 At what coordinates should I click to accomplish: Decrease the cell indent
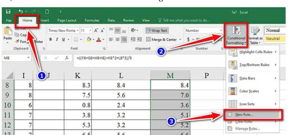tap(133, 39)
